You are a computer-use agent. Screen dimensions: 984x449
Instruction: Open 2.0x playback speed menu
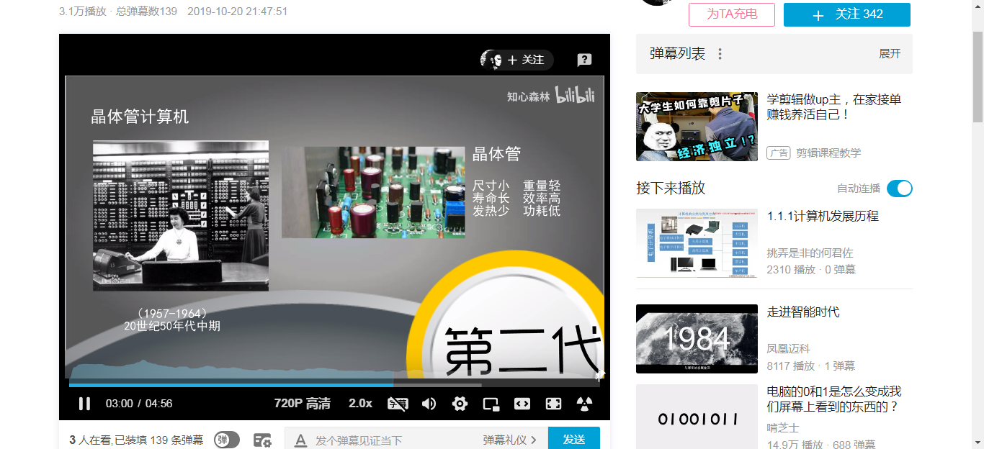click(360, 404)
